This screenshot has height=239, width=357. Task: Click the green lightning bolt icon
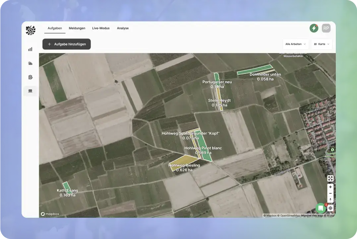pyautogui.click(x=314, y=28)
